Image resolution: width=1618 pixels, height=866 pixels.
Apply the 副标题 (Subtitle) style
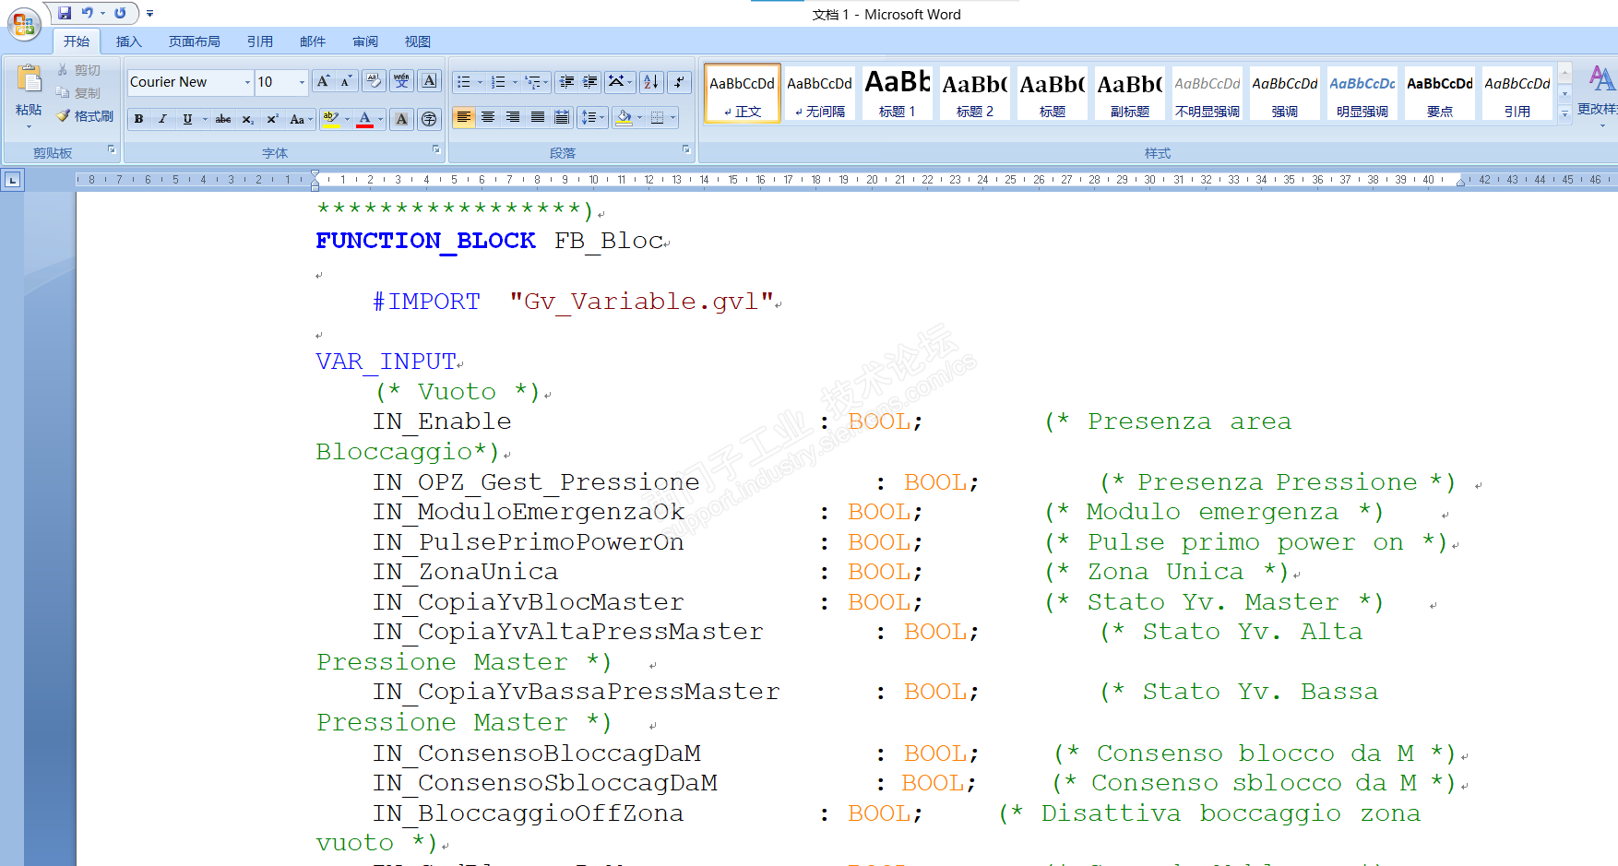[x=1129, y=92]
